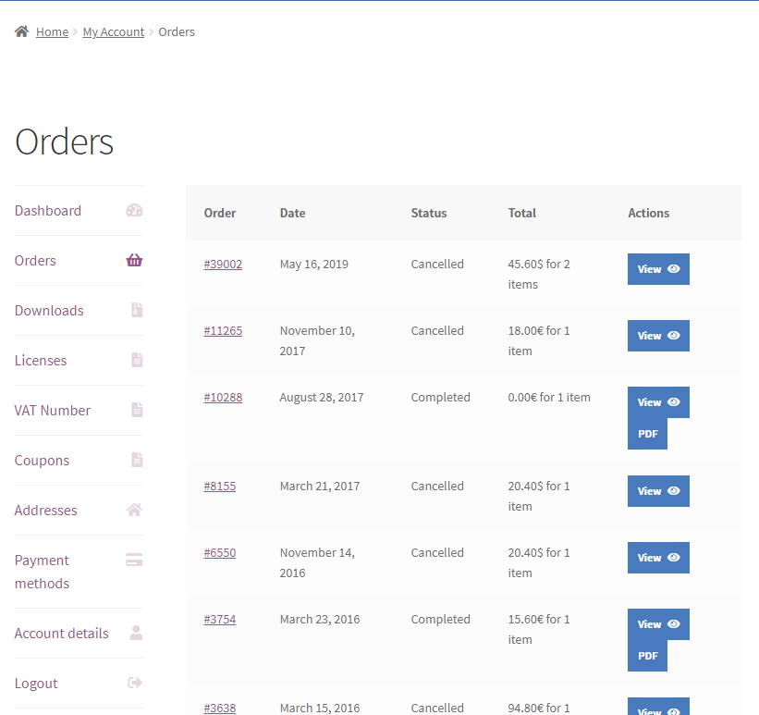
Task: Open order #10288 link
Action: (x=223, y=398)
